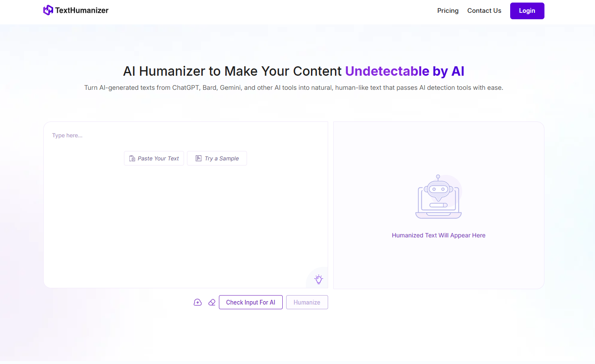This screenshot has width=595, height=364.
Task: Click the lightbulb tips icon
Action: click(x=318, y=279)
